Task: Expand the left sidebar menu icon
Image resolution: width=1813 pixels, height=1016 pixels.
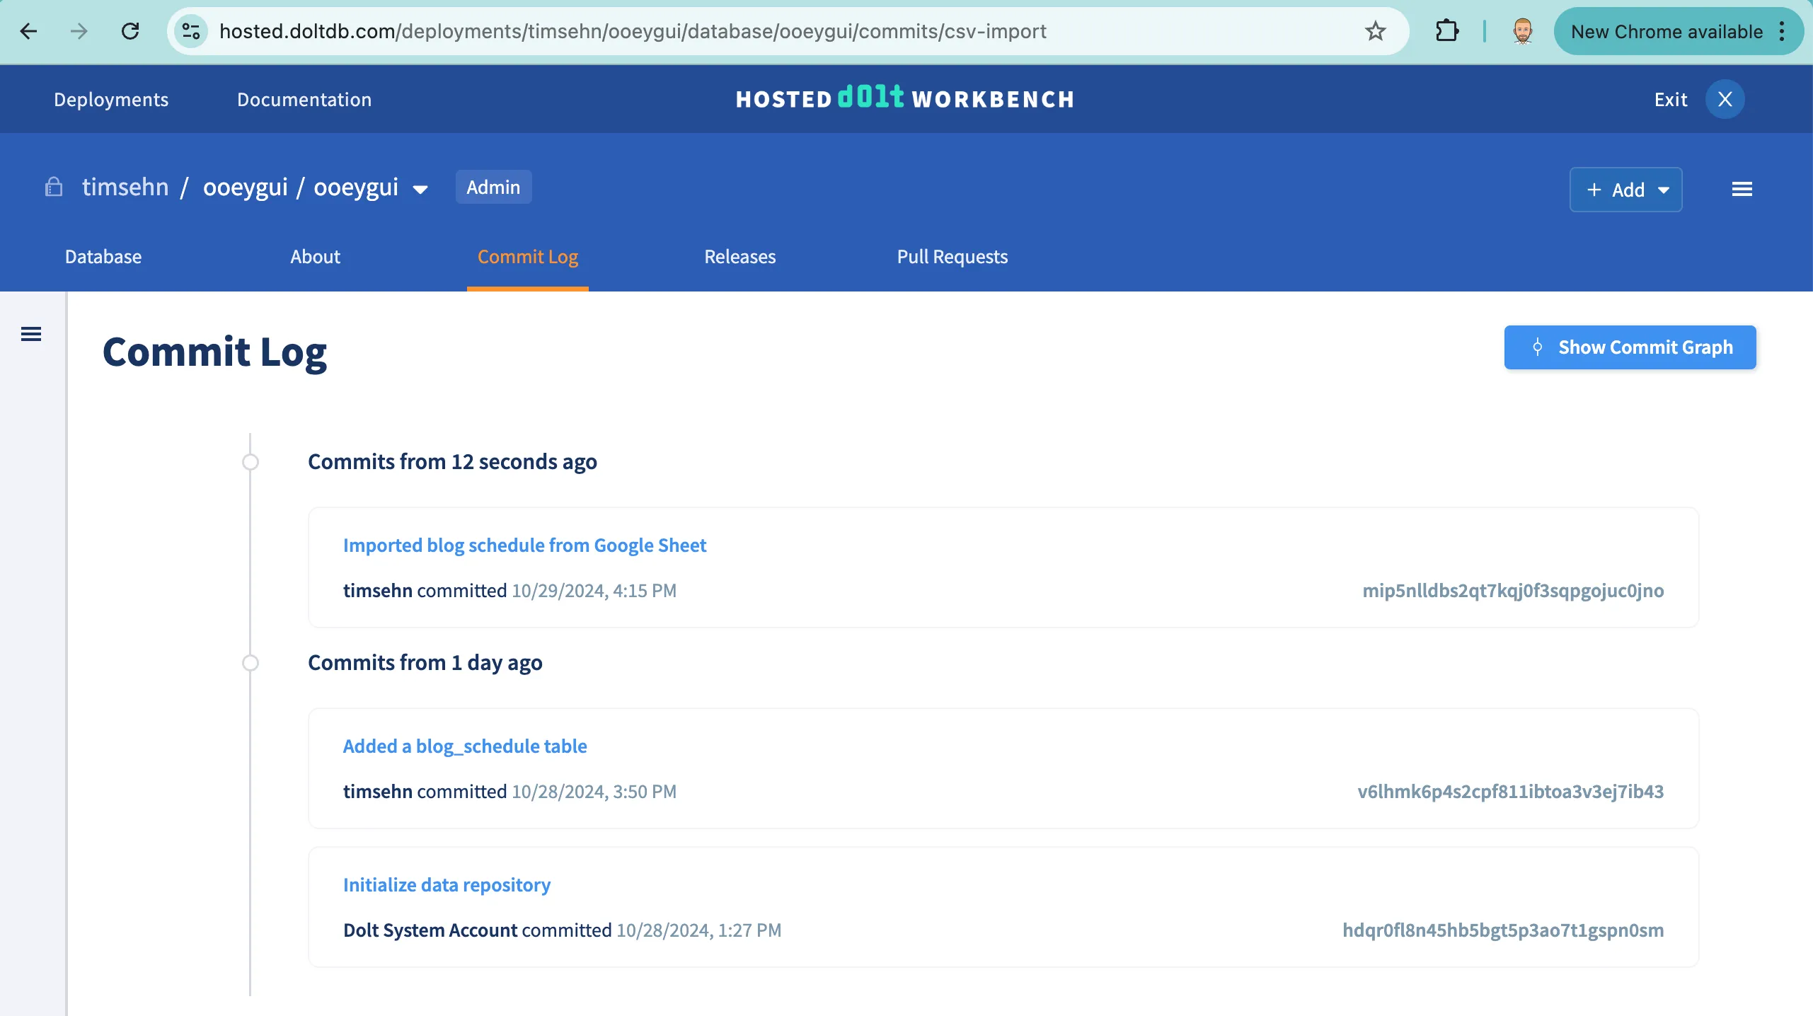Action: [31, 334]
